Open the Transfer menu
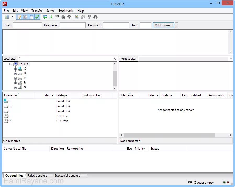 pyautogui.click(x=37, y=11)
